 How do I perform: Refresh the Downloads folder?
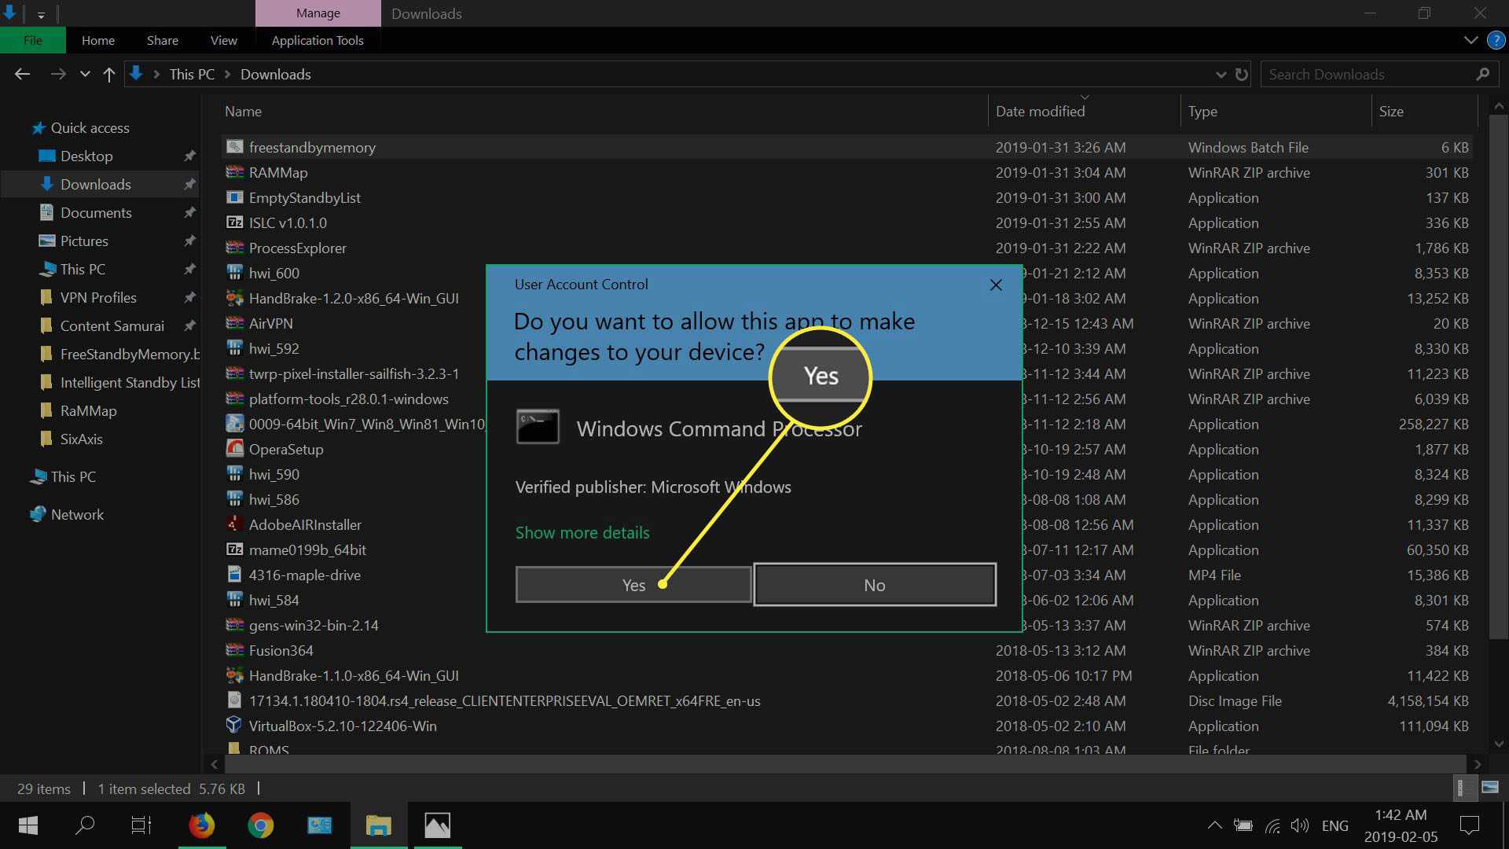1242,74
